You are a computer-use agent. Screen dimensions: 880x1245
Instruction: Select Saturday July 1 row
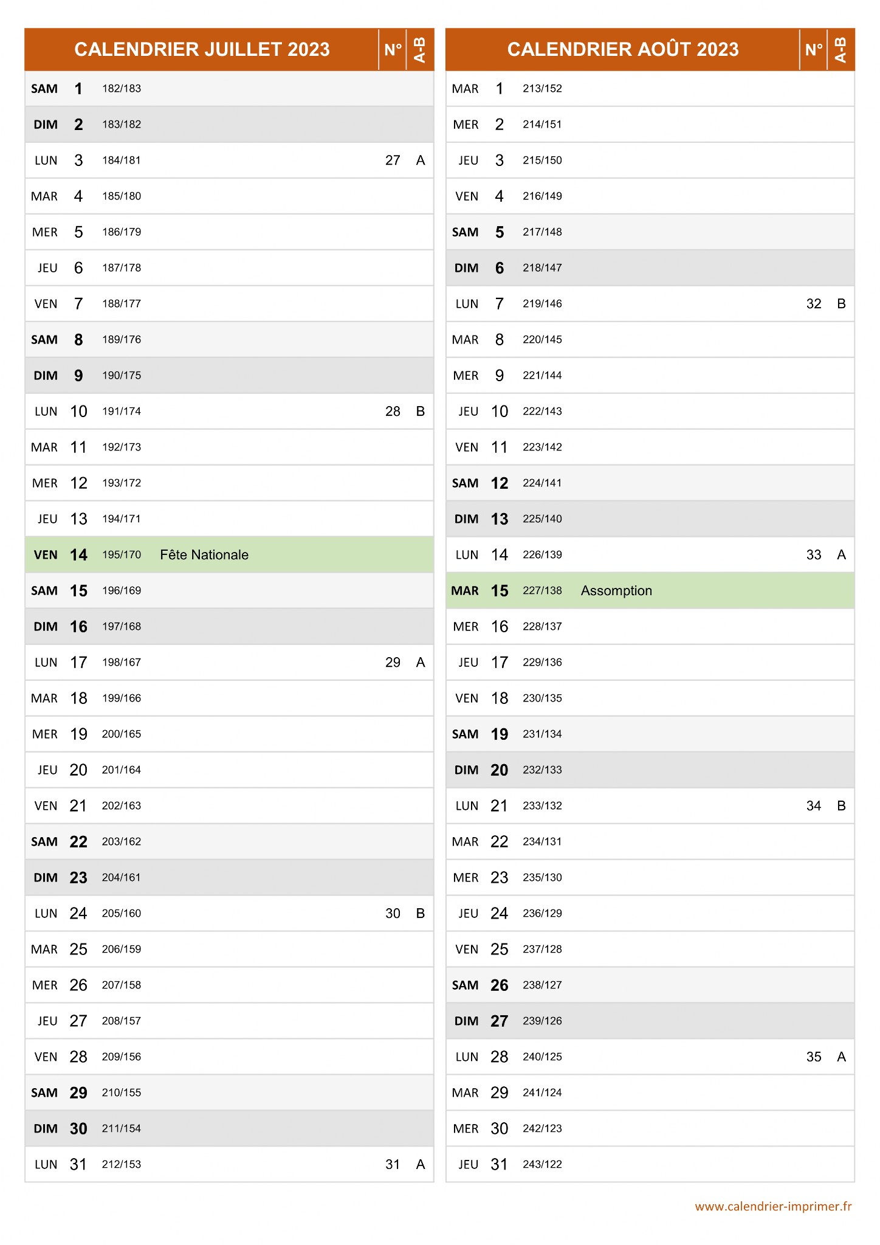coord(229,89)
